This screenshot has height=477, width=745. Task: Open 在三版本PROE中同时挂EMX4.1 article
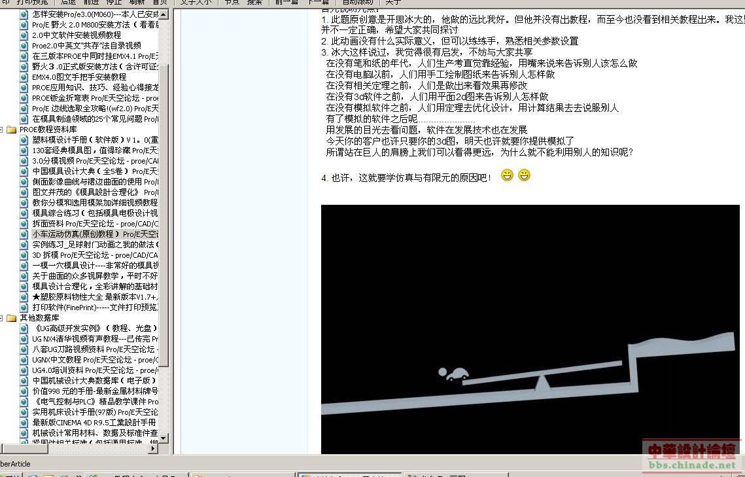click(x=95, y=56)
